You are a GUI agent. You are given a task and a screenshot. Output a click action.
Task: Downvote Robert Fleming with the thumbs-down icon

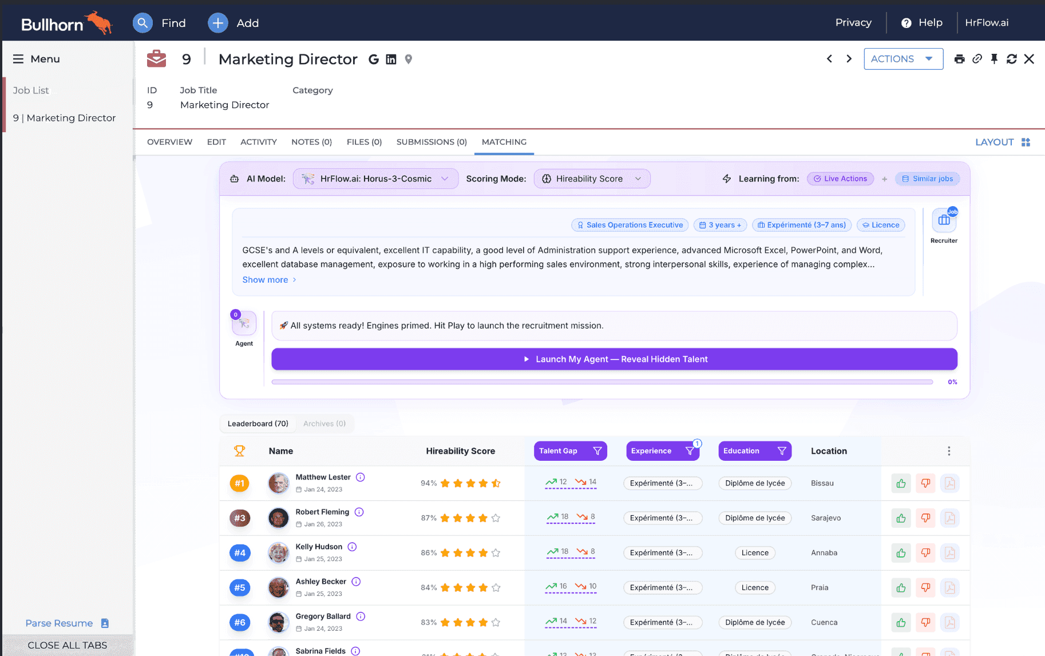925,518
